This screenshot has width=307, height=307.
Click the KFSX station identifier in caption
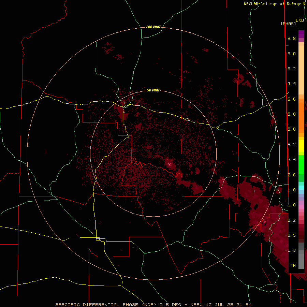pyautogui.click(x=196, y=305)
